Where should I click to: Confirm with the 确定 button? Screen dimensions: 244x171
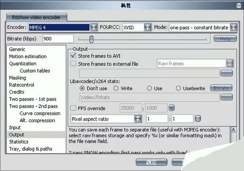pyautogui.click(x=152, y=162)
